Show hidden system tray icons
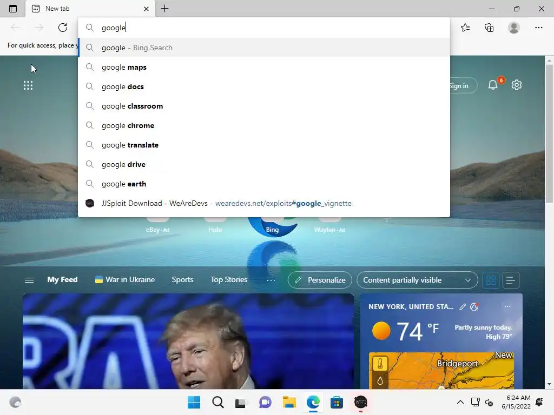The height and width of the screenshot is (415, 554). coord(460,402)
